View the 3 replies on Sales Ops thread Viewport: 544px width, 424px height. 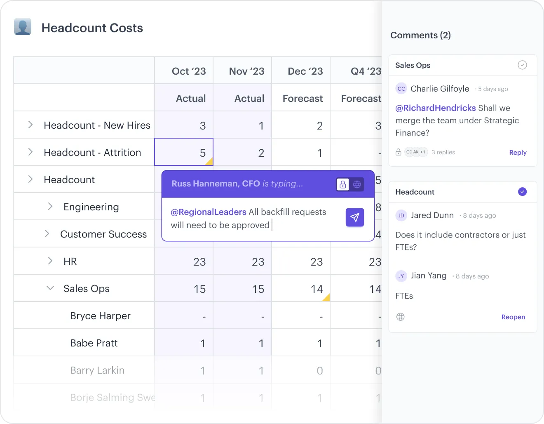coord(443,152)
